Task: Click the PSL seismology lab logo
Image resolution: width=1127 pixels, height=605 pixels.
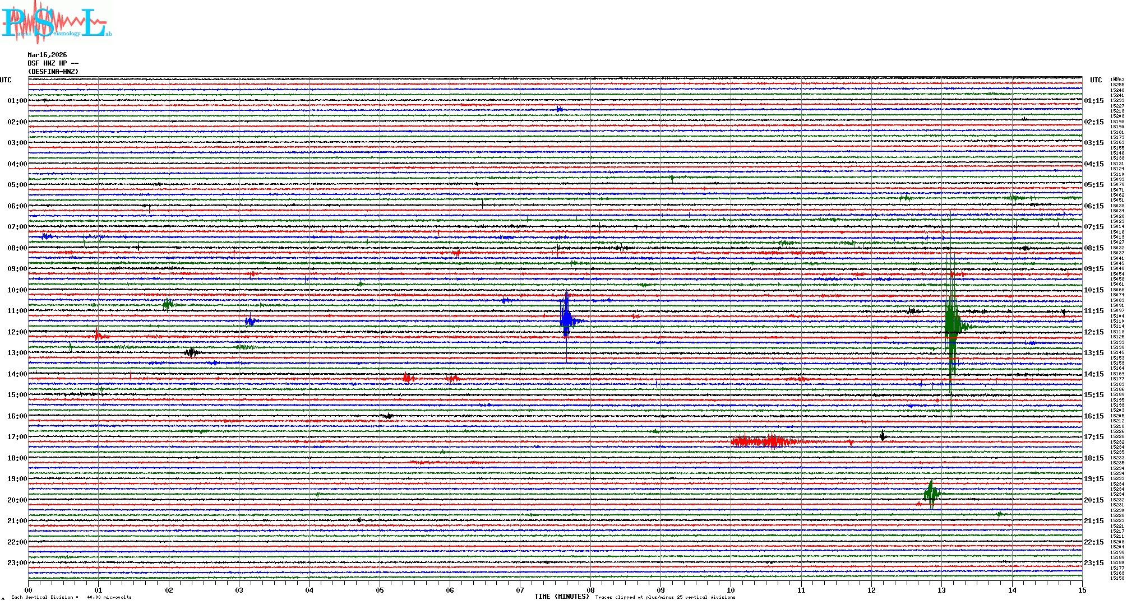Action: (x=56, y=22)
